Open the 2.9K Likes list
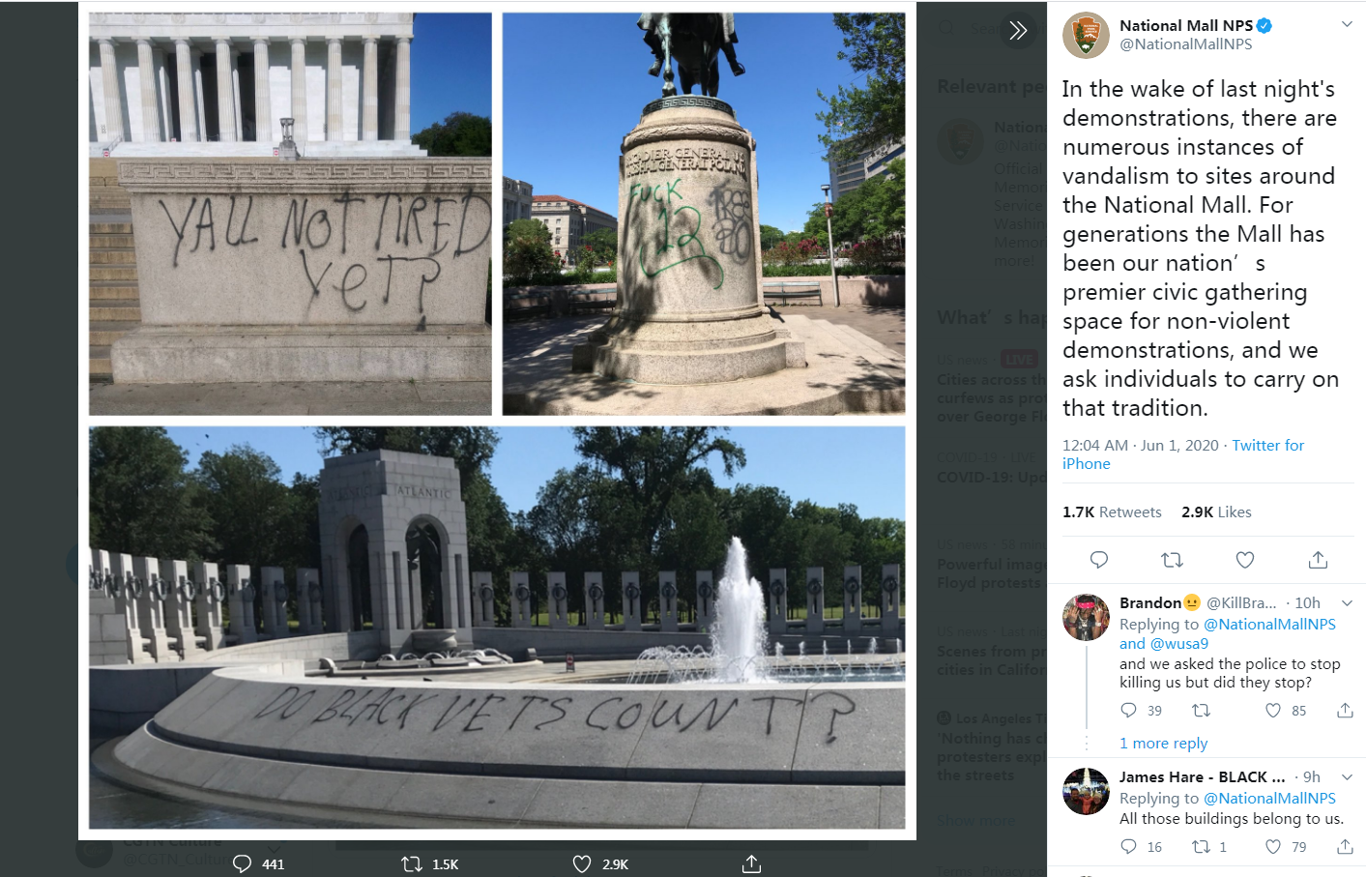 [x=1216, y=512]
